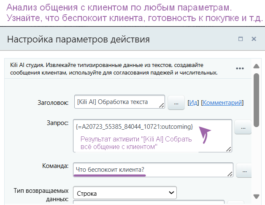Viewport: 265px width, 205px height.
Task: Click the scrollbar down arrow
Action: coord(256,196)
